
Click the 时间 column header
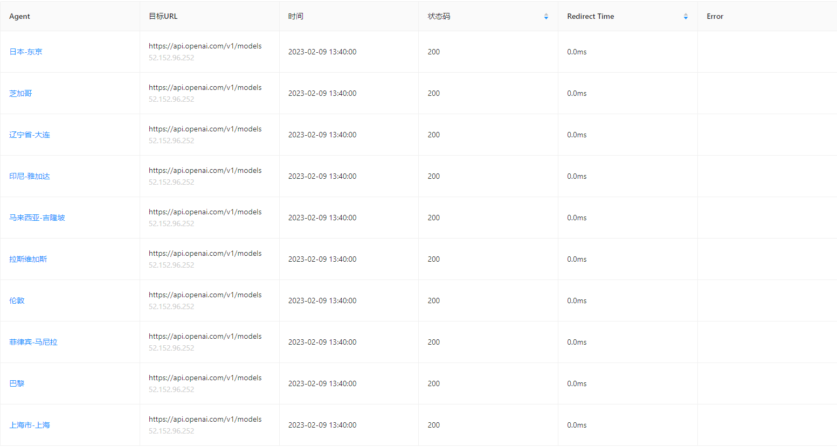pos(296,16)
